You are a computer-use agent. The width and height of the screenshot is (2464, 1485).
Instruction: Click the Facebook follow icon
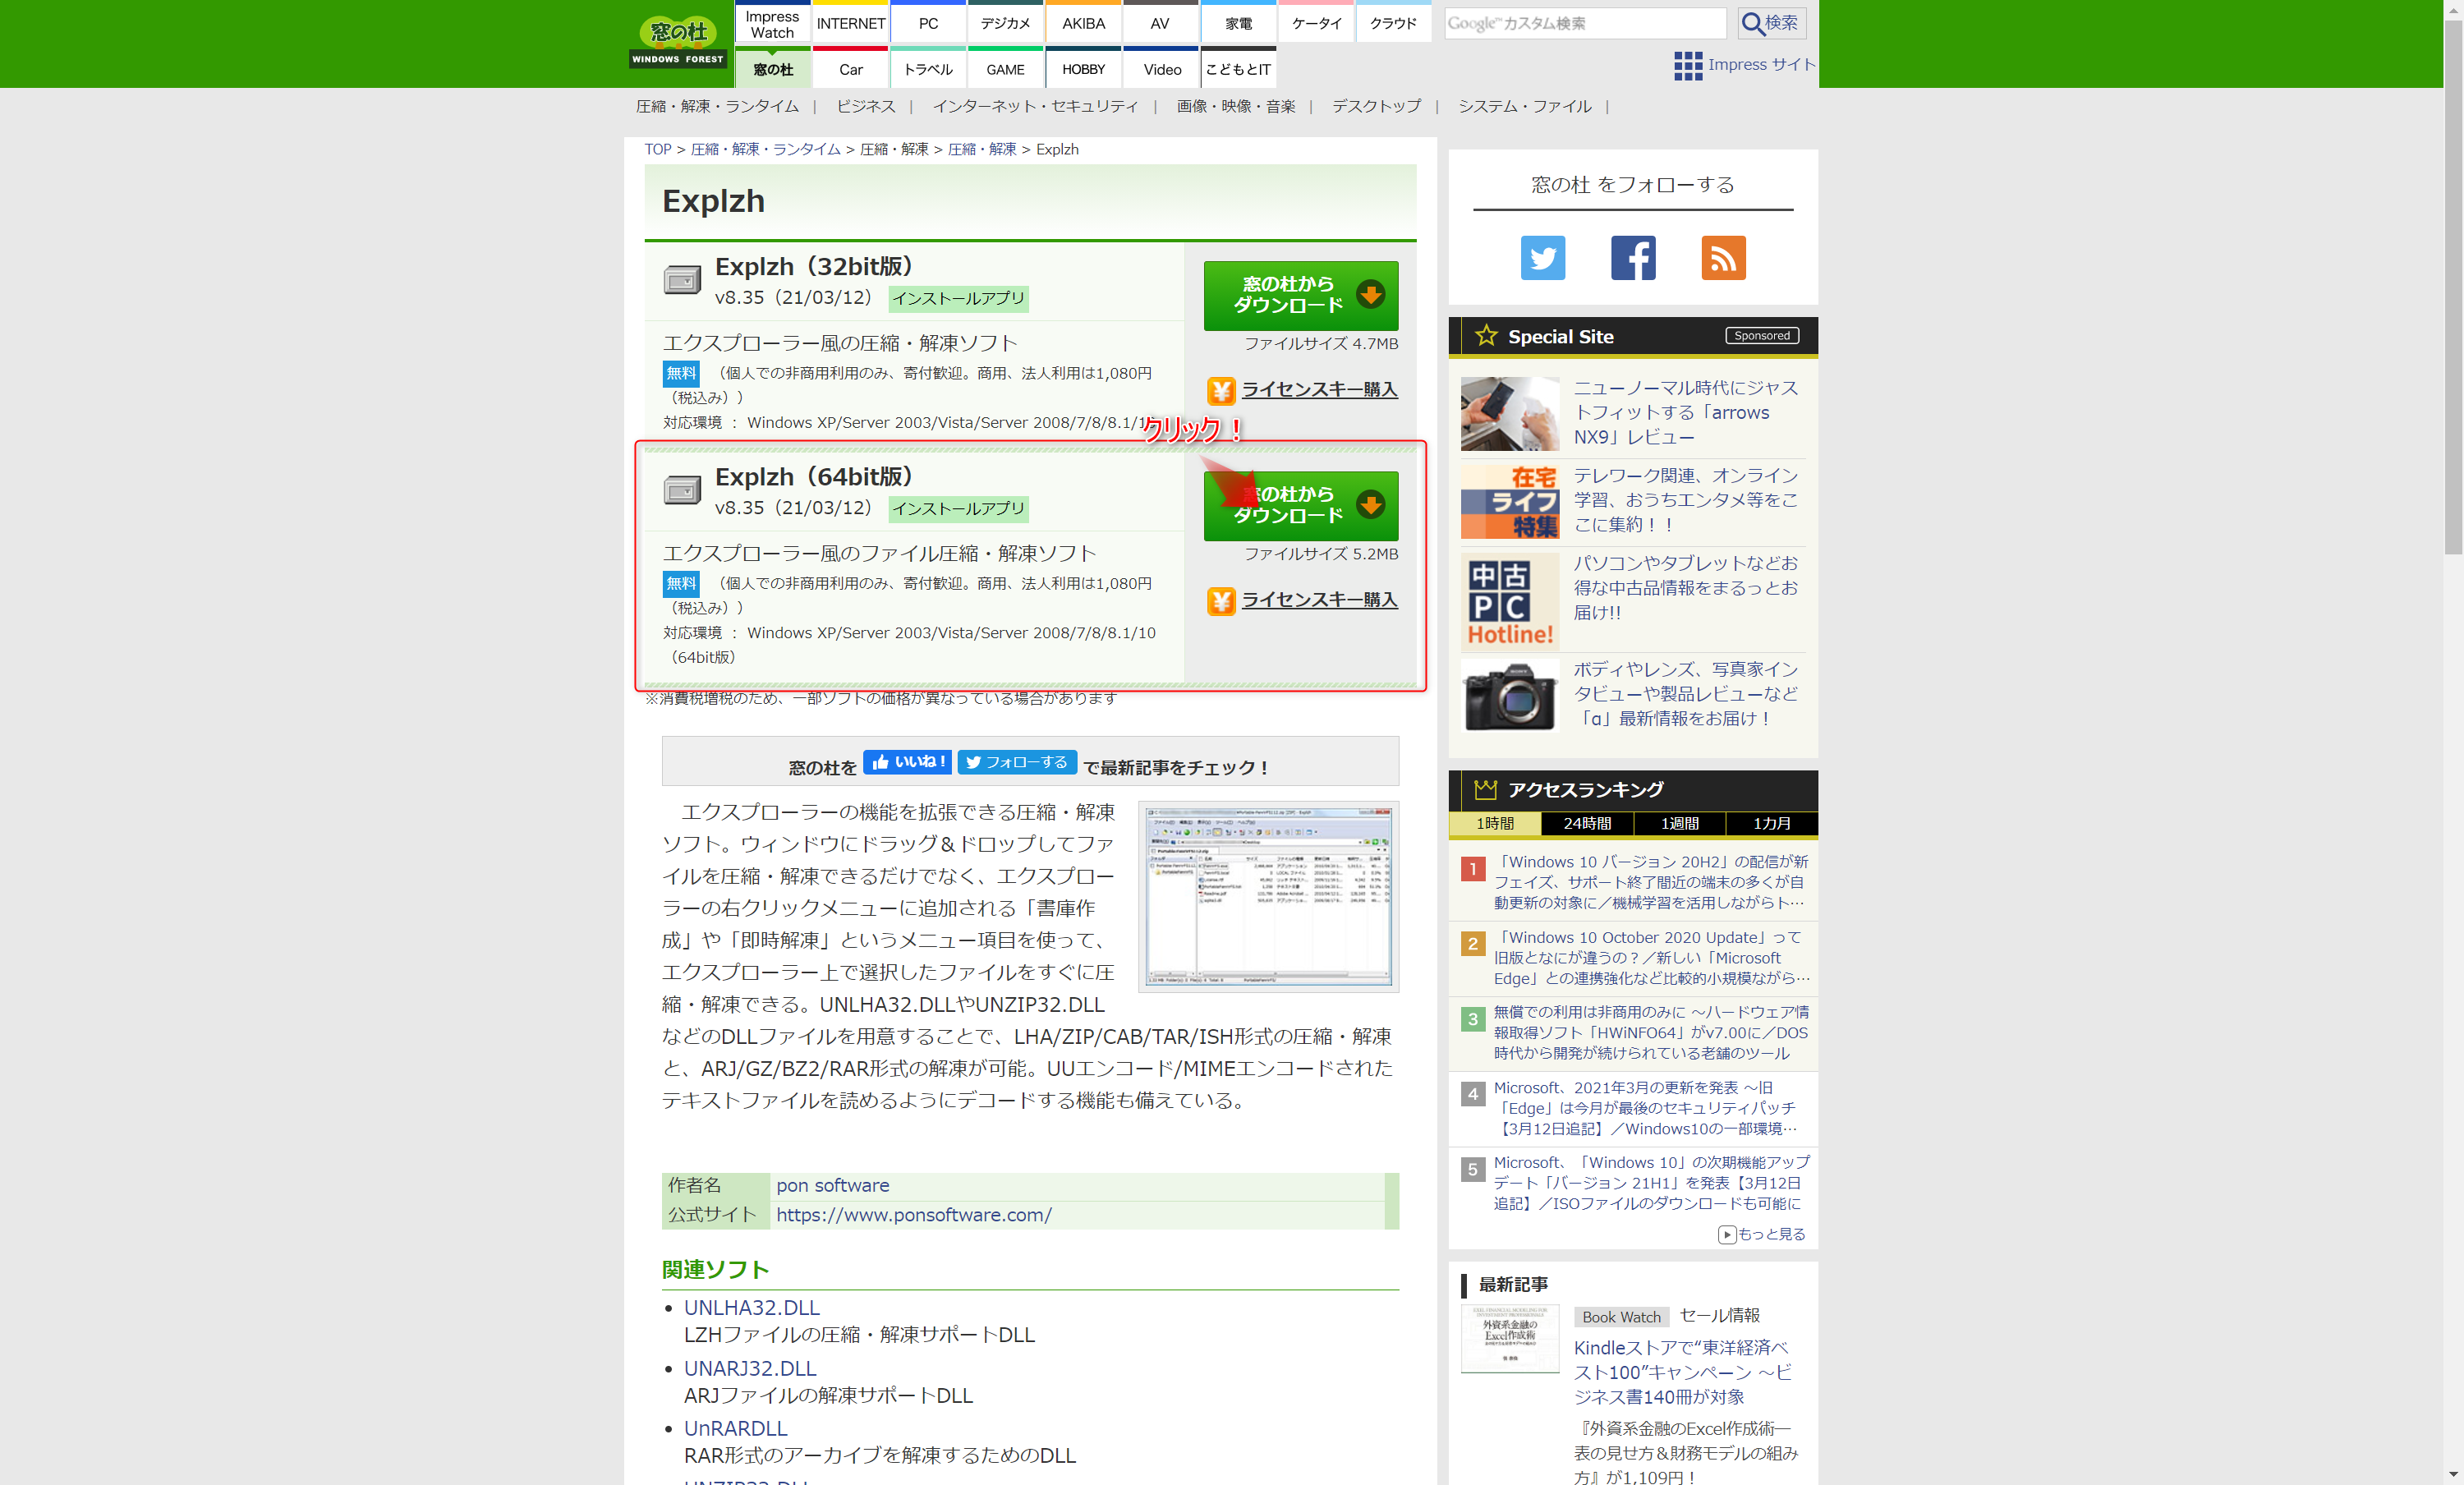click(x=1632, y=258)
